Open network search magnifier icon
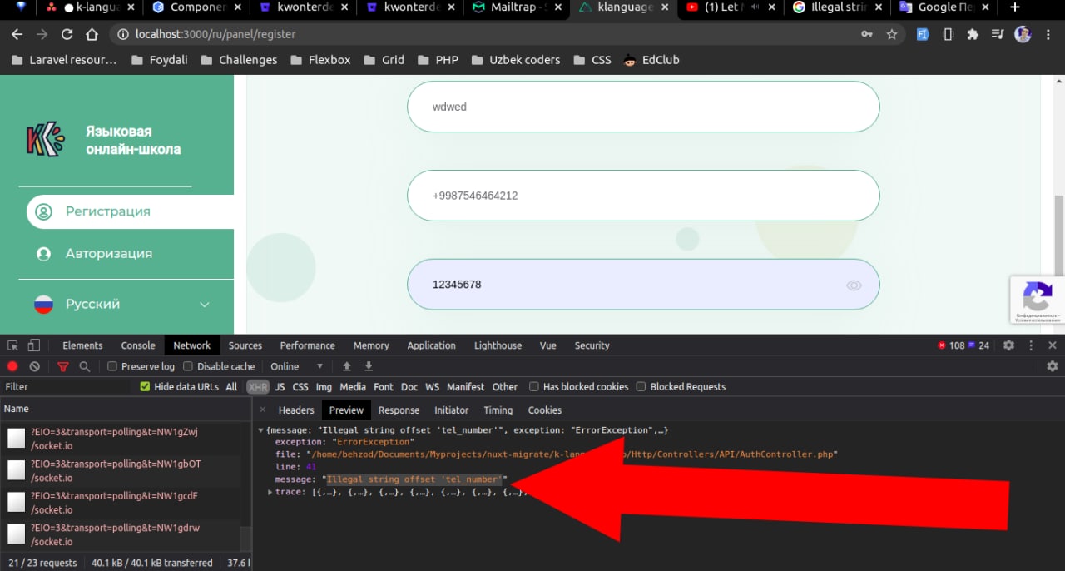1065x571 pixels. (x=84, y=366)
